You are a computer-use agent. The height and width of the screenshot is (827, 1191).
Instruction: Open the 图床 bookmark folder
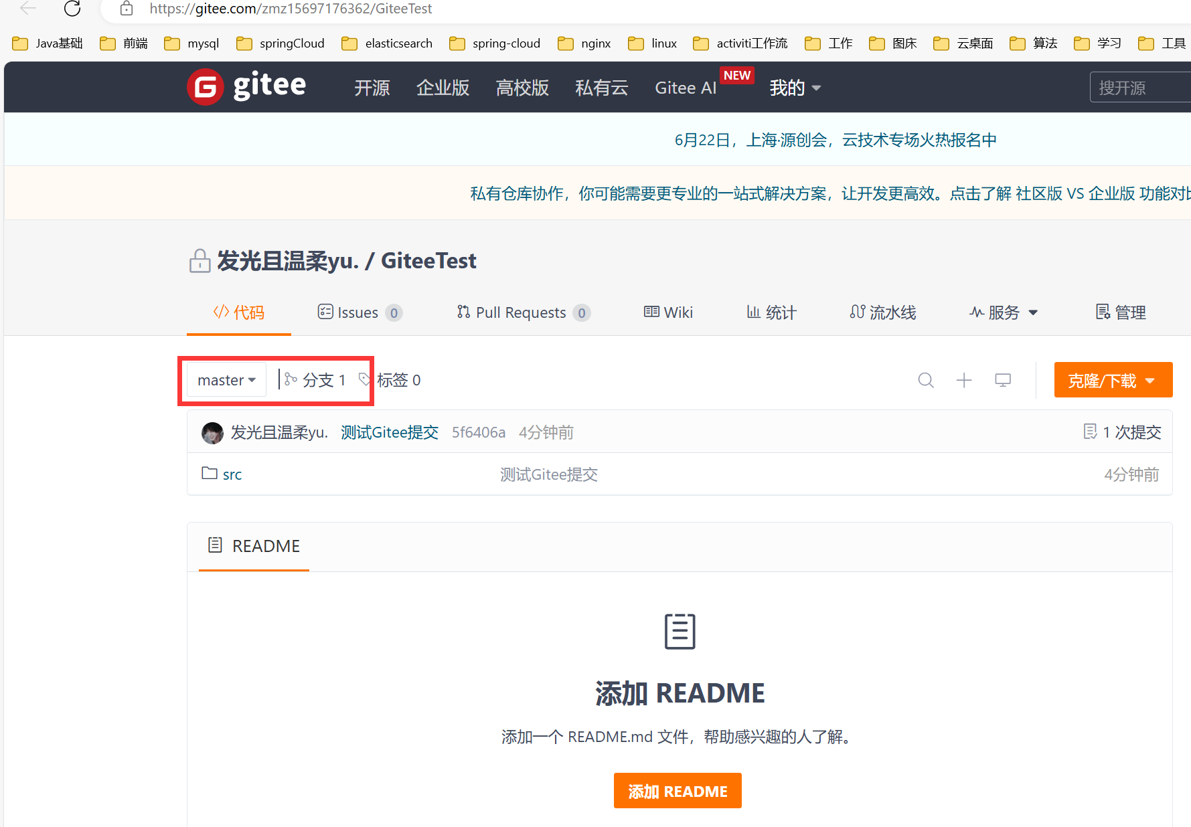pyautogui.click(x=893, y=43)
